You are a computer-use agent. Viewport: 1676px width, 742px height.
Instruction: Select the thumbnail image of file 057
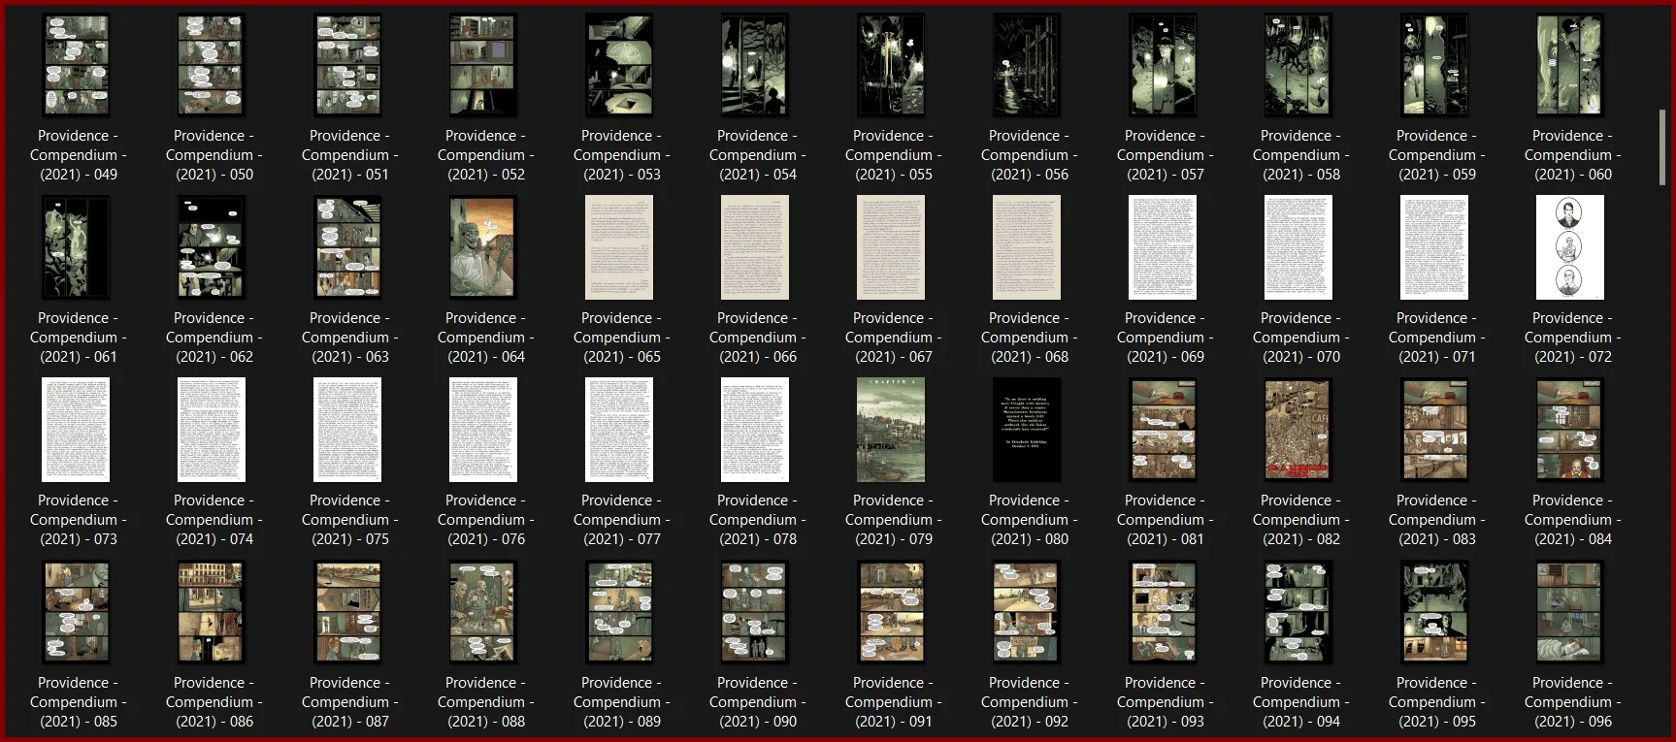coord(1163,65)
